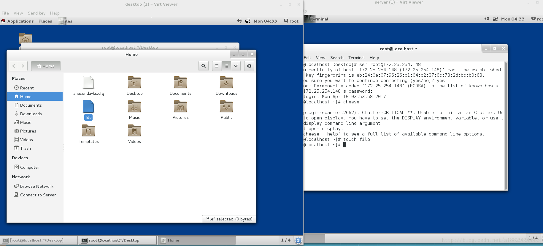543x246 pixels.
Task: Select Computer under Devices
Action: tap(35, 167)
